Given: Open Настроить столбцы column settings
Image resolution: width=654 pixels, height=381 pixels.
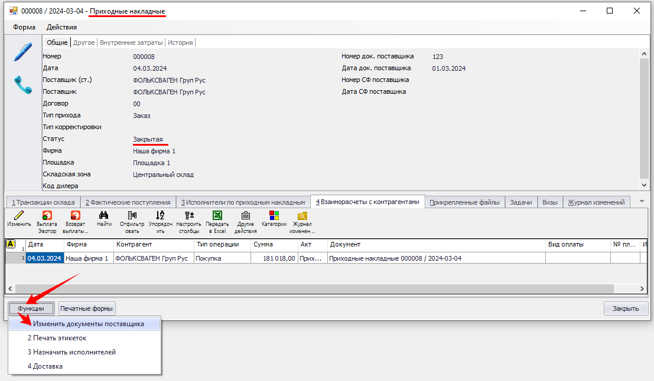Looking at the screenshot, I should [189, 216].
